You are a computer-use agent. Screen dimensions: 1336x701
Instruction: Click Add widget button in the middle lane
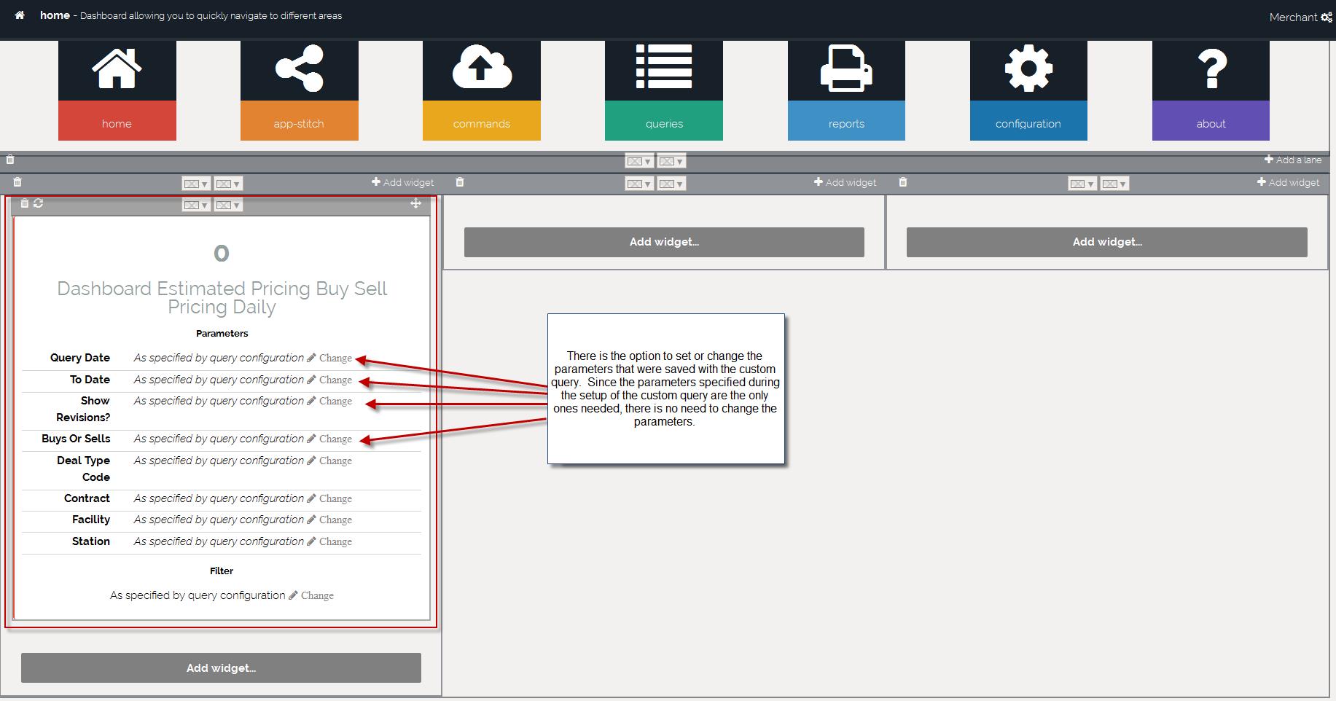point(663,242)
